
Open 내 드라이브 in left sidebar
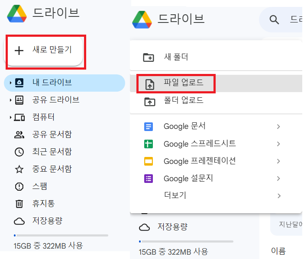pyautogui.click(x=65, y=83)
